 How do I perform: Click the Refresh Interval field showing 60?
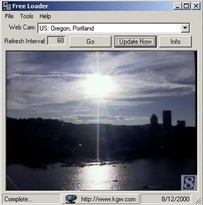[56, 41]
